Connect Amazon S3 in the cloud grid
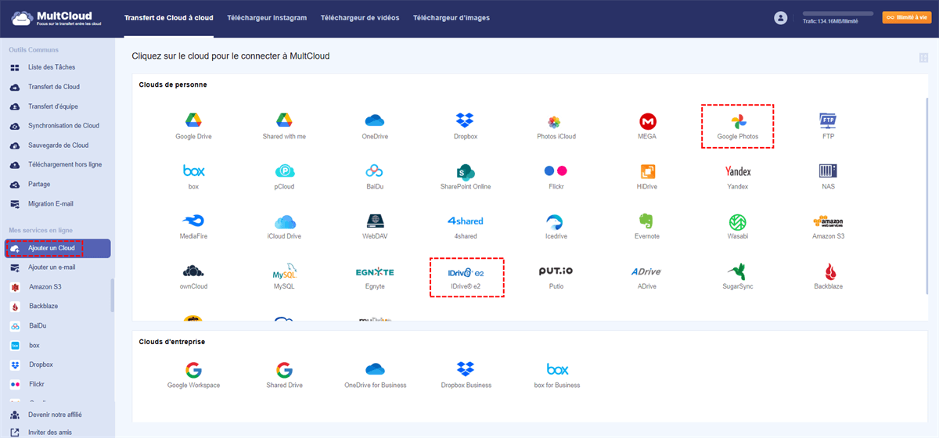The image size is (939, 438). pyautogui.click(x=828, y=227)
